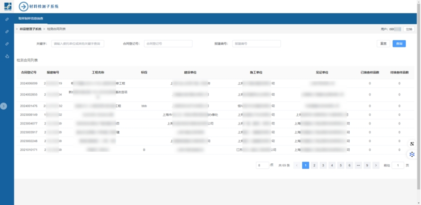
Task: Click the company logo in top-left corner
Action: [7, 6]
